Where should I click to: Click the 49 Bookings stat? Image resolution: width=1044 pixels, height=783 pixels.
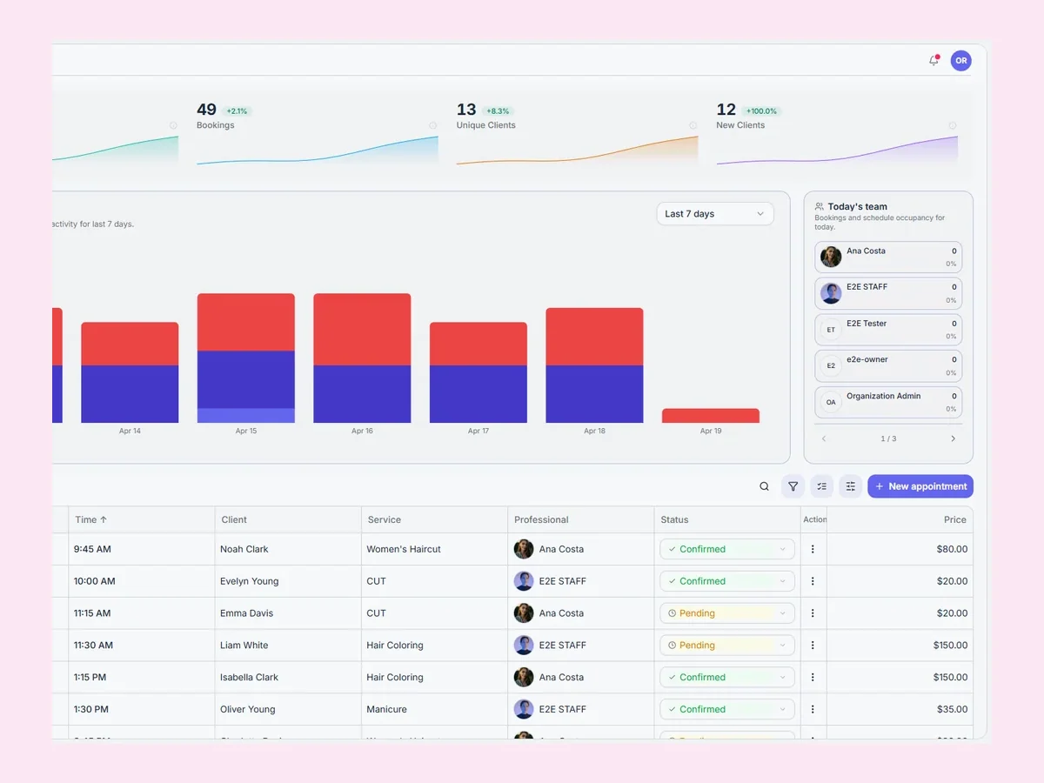224,117
